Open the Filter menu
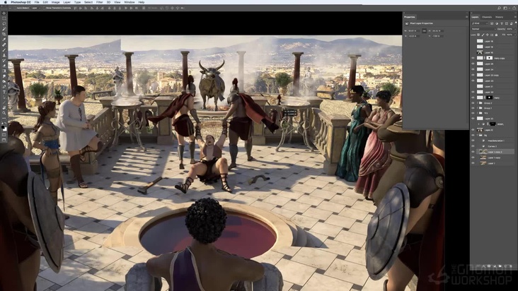 (99, 2)
